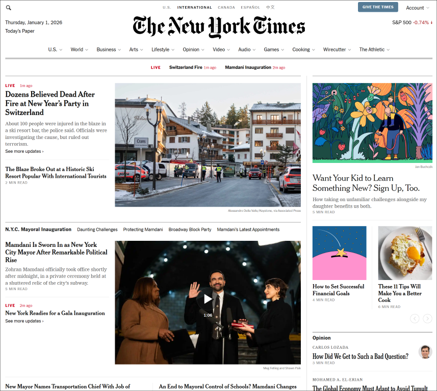Select the Español edition

pos(250,8)
